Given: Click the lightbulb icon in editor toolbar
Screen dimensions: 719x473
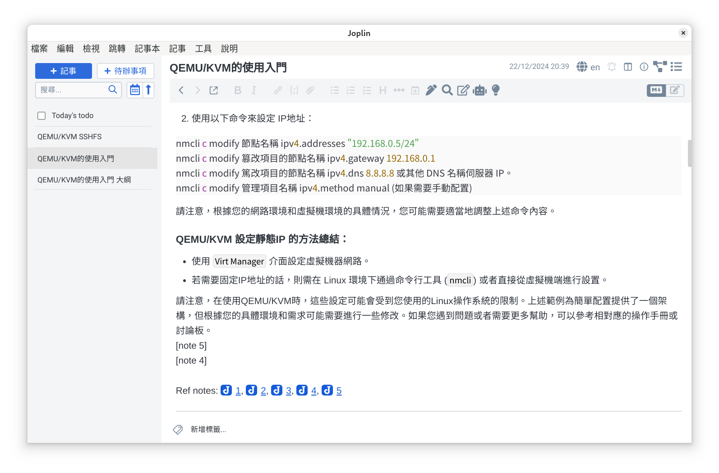Looking at the screenshot, I should coord(496,91).
